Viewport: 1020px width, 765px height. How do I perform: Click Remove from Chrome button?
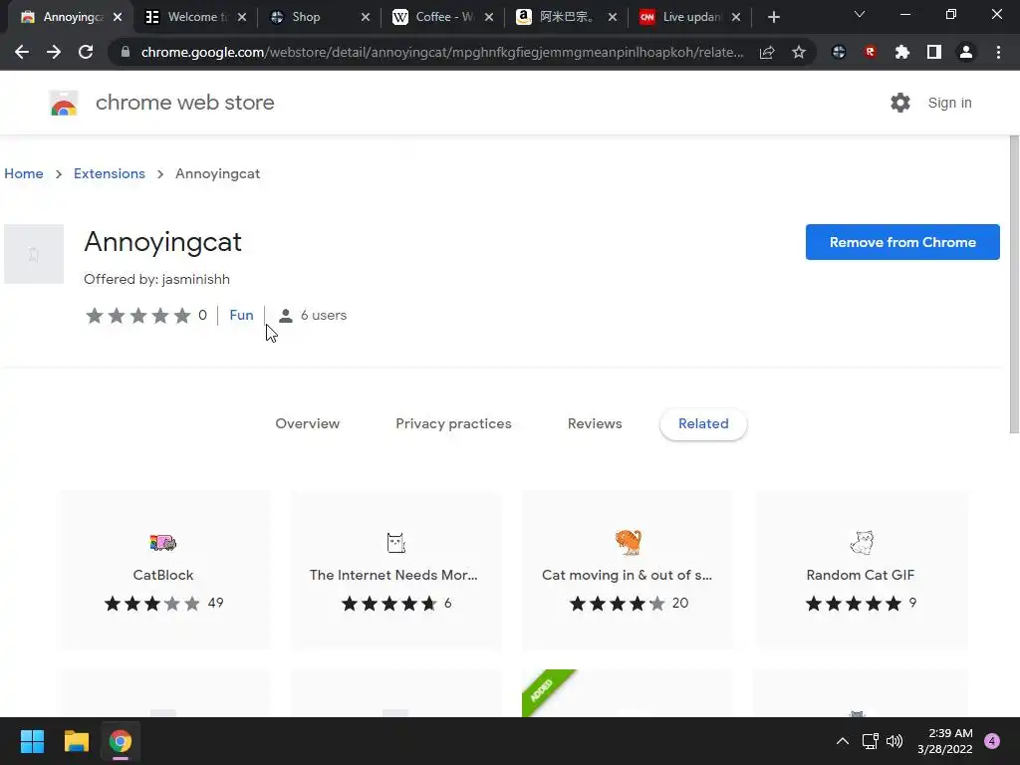[x=902, y=242]
